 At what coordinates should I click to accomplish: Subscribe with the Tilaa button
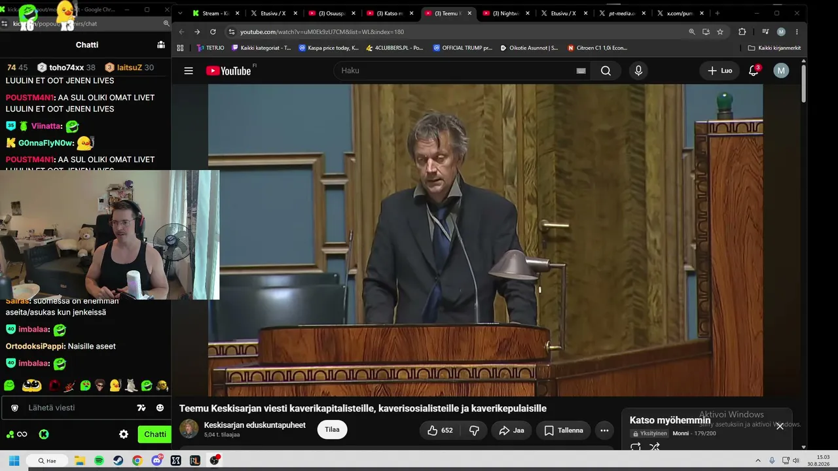(332, 430)
